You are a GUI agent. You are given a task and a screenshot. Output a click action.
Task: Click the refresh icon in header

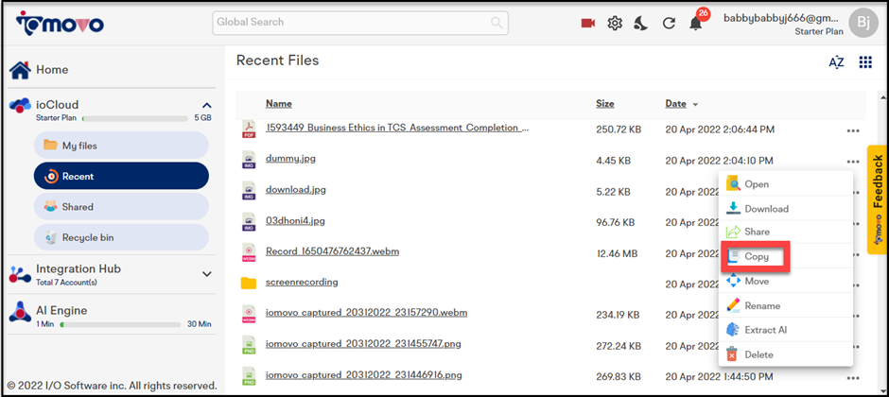pyautogui.click(x=669, y=24)
